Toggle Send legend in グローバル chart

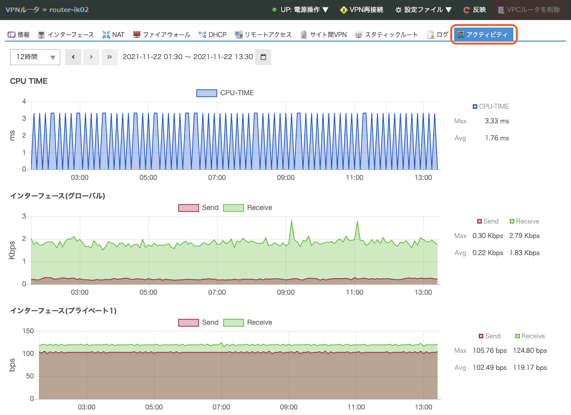(x=198, y=207)
